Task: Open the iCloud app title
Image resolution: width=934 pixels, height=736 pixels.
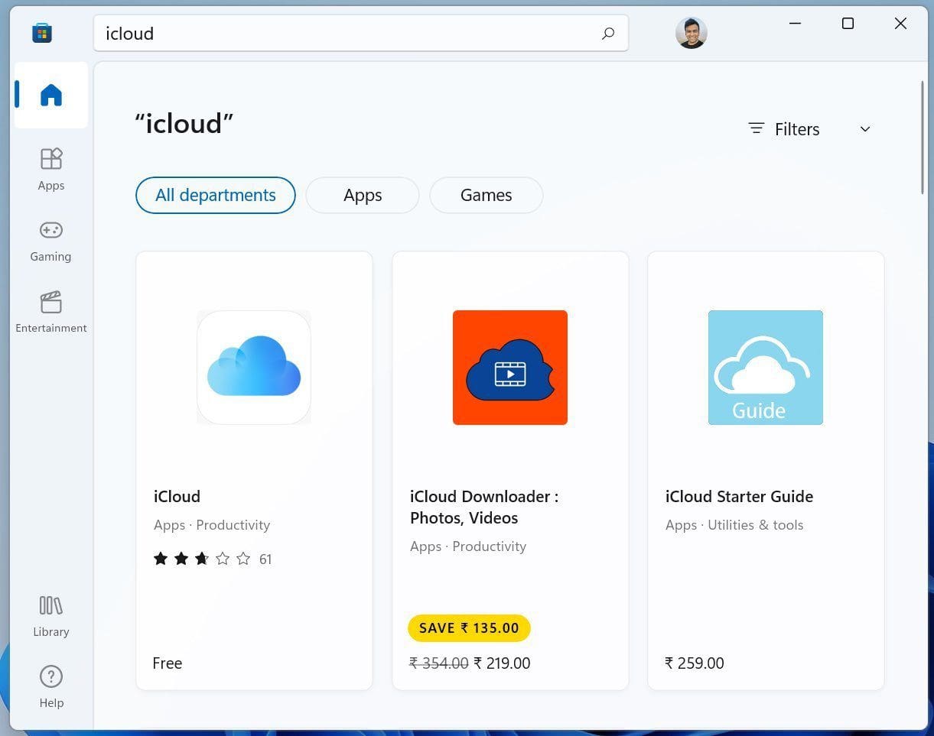Action: click(x=177, y=497)
